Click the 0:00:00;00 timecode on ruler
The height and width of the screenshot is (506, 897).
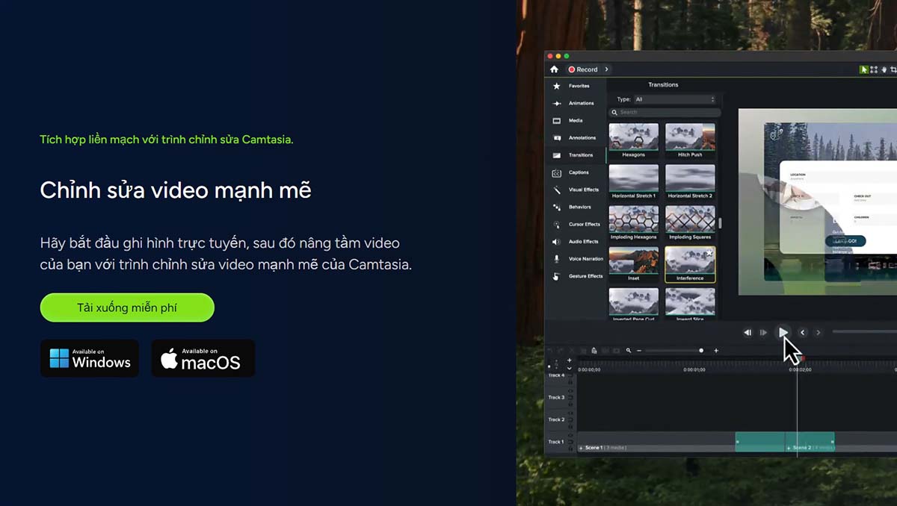click(589, 369)
